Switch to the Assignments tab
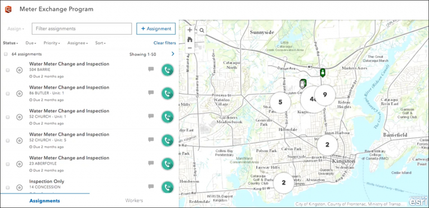The height and width of the screenshot is (208, 429). click(x=45, y=201)
